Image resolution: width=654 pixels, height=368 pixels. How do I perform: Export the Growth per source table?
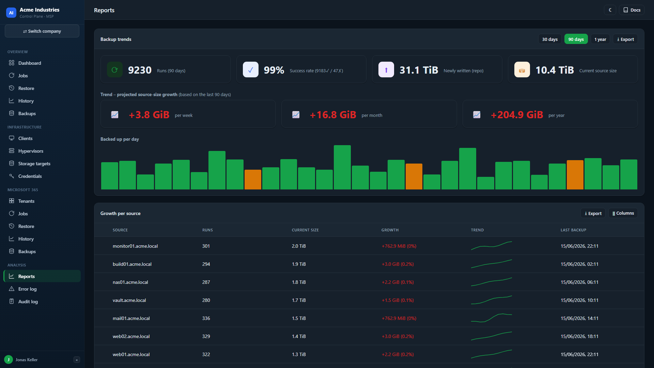(593, 213)
